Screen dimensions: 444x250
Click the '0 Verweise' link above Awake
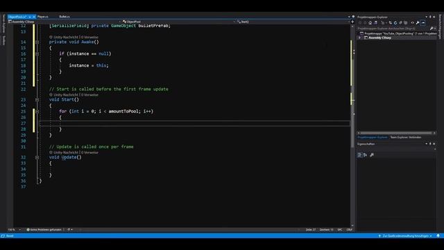tap(89, 37)
